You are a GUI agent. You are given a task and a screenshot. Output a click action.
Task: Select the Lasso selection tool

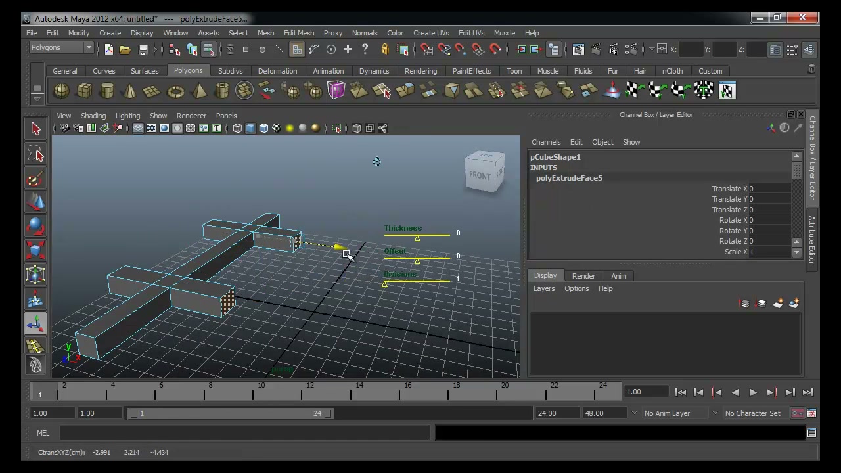(x=35, y=154)
